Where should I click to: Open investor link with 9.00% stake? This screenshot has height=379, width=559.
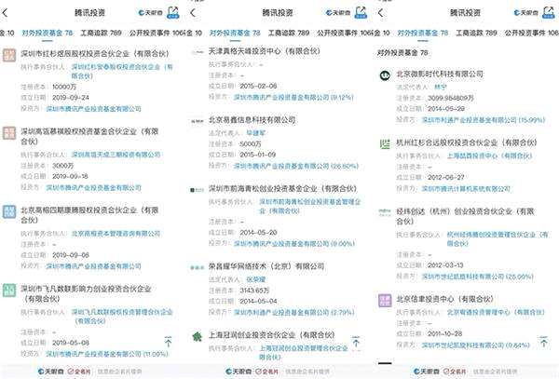click(294, 244)
